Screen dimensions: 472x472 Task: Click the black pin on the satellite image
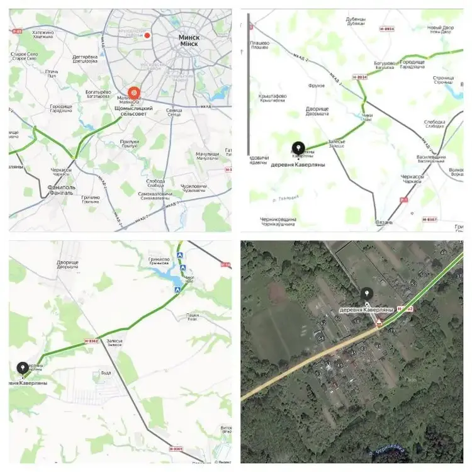pos(367,293)
